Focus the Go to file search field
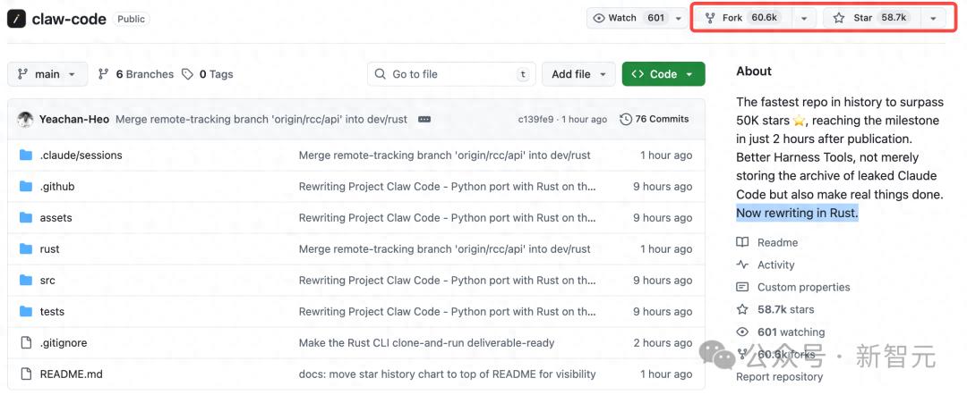967x395 pixels. click(x=451, y=74)
